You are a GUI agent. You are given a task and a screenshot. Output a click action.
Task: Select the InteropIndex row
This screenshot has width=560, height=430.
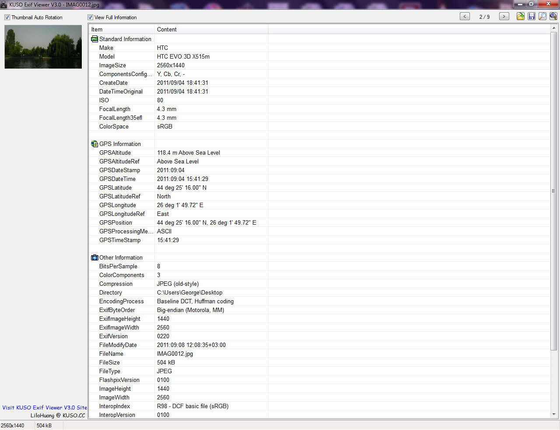[319, 406]
